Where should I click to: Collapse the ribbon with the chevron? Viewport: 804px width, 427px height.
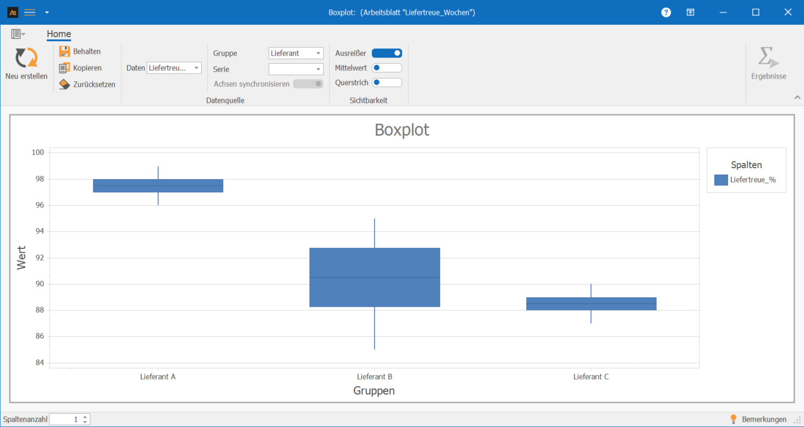pyautogui.click(x=797, y=98)
